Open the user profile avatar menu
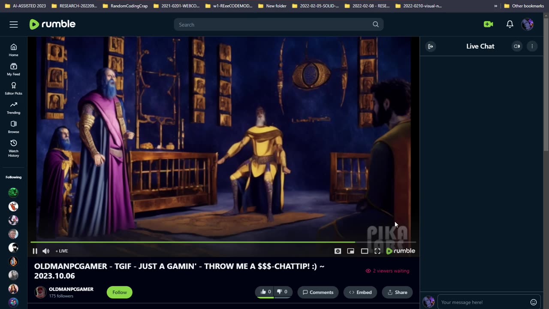549x309 pixels. coord(528,24)
